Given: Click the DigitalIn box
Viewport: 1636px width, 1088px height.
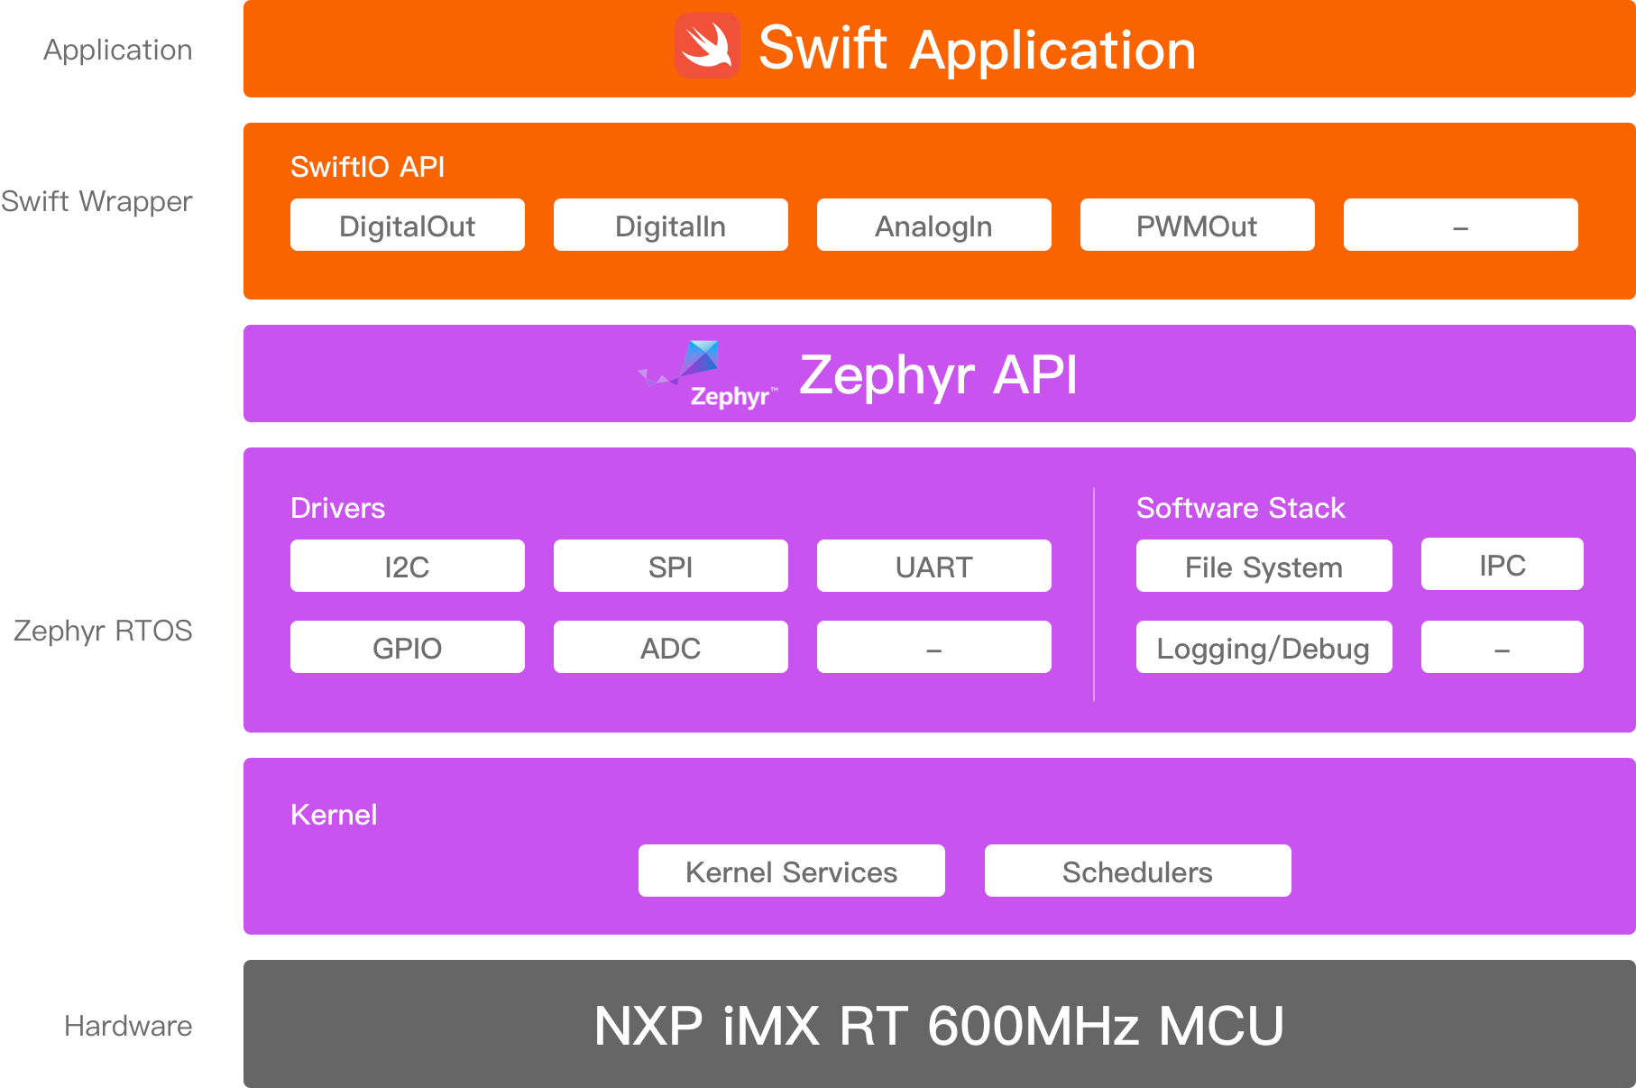Looking at the screenshot, I should (x=671, y=225).
